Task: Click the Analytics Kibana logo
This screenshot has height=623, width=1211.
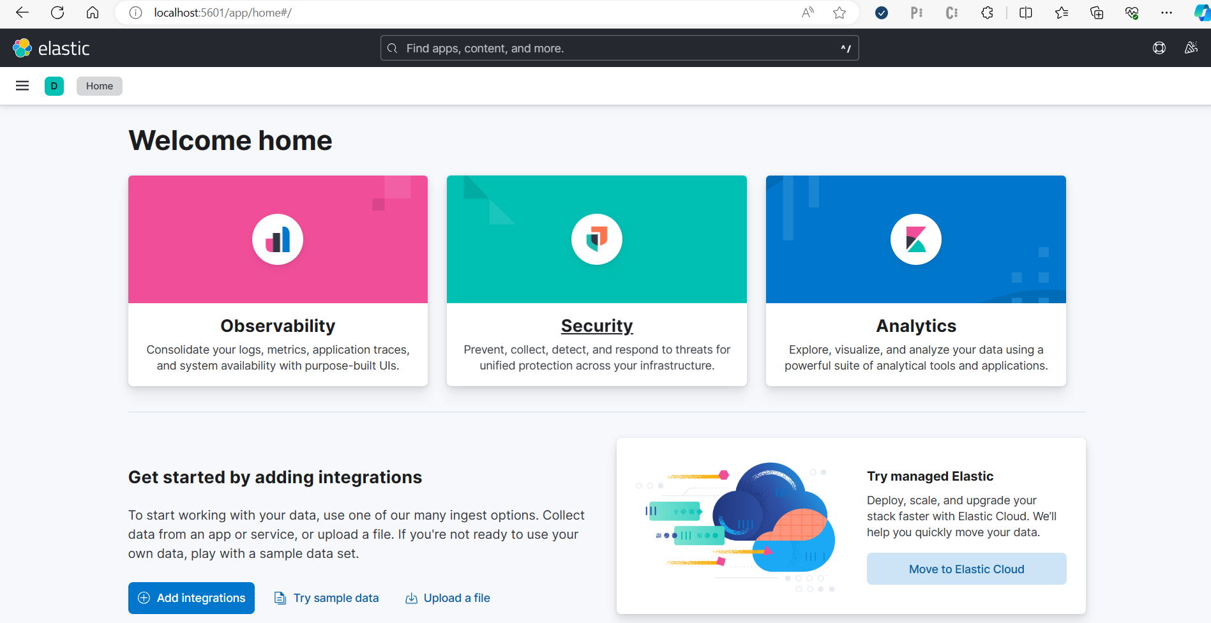Action: pyautogui.click(x=916, y=239)
